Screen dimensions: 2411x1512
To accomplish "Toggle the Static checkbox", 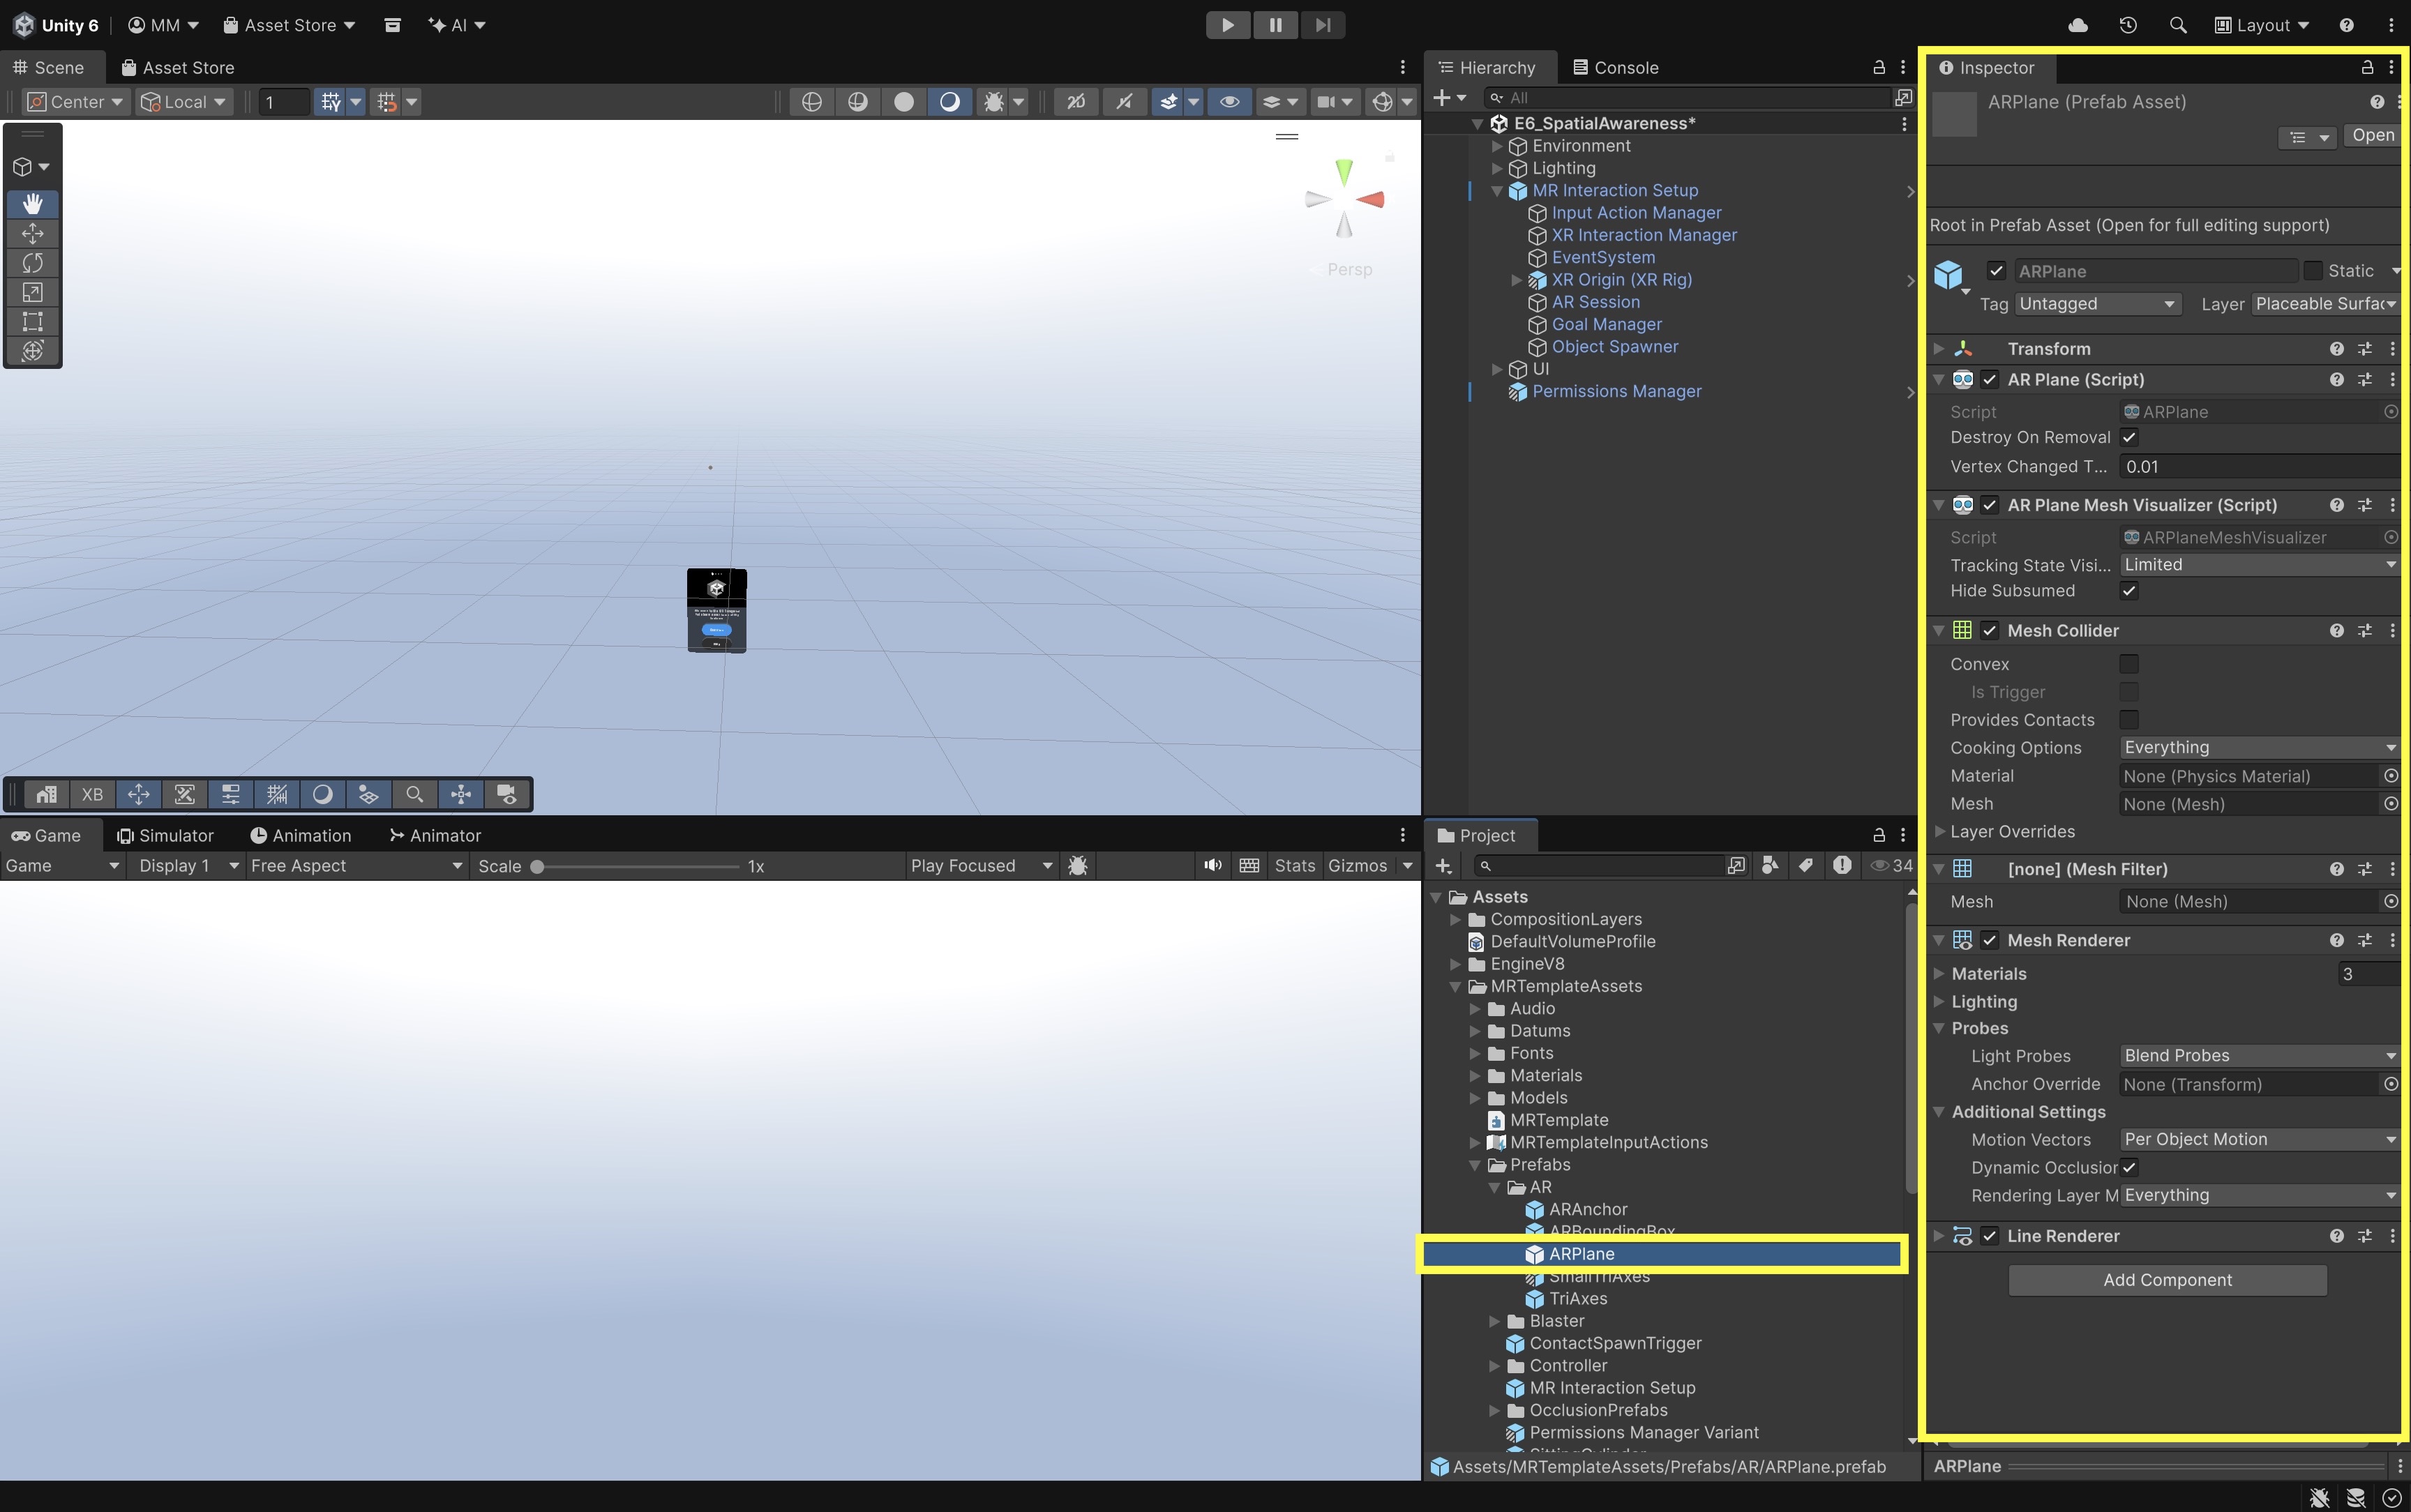I will point(2313,271).
